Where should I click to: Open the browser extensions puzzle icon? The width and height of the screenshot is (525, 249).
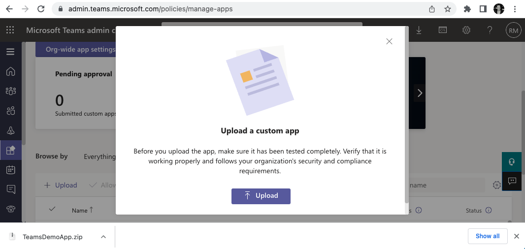pyautogui.click(x=467, y=9)
